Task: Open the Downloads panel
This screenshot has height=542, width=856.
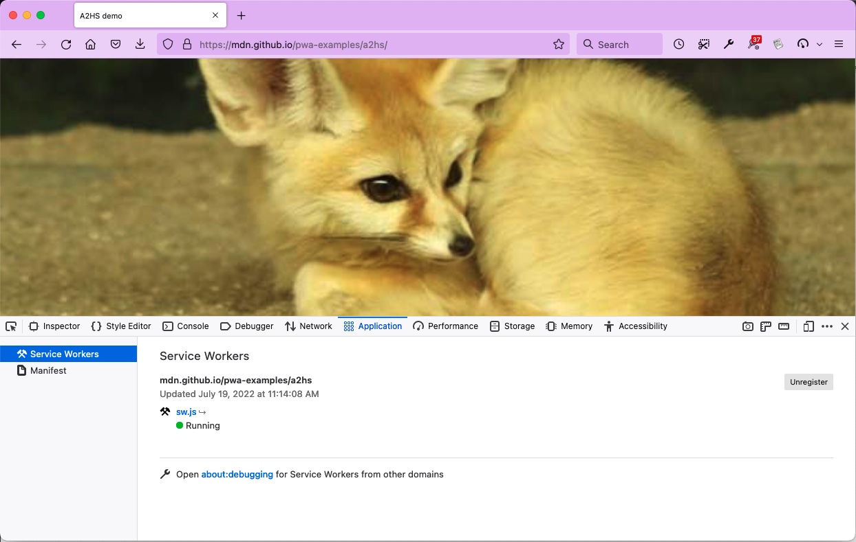Action: coord(140,44)
